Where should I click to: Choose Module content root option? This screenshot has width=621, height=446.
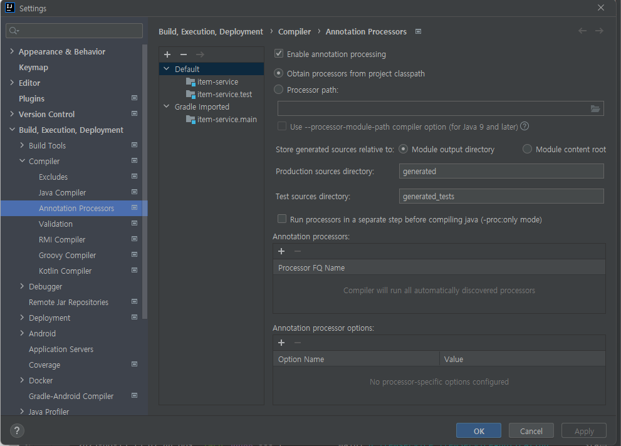[527, 149]
